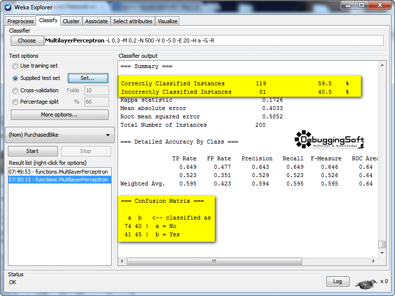
Task: Click the Detailed Accuracy By Class heading
Action: tap(179, 142)
